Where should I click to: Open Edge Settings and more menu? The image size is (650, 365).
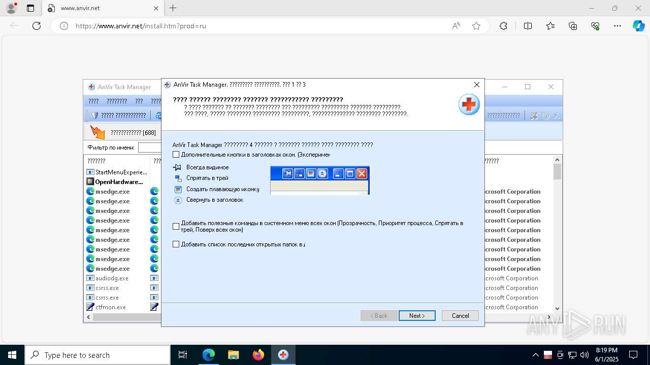click(x=617, y=26)
